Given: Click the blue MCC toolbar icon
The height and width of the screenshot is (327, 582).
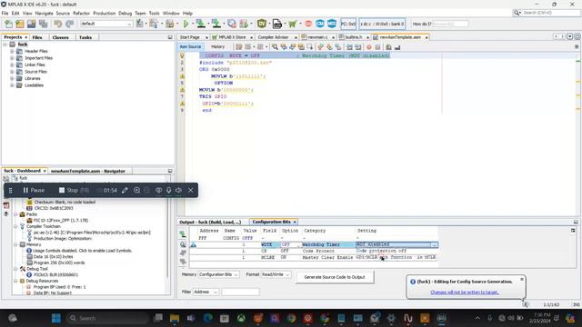Looking at the screenshot, I should [x=332, y=24].
